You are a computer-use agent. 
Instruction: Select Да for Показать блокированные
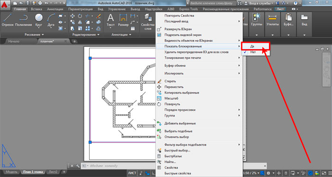coord(256,46)
